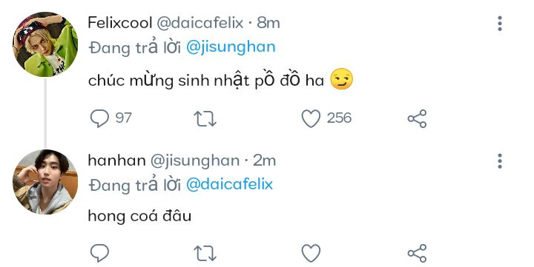Open more options for hanhan's tweet
The image size is (534, 267).
[500, 161]
